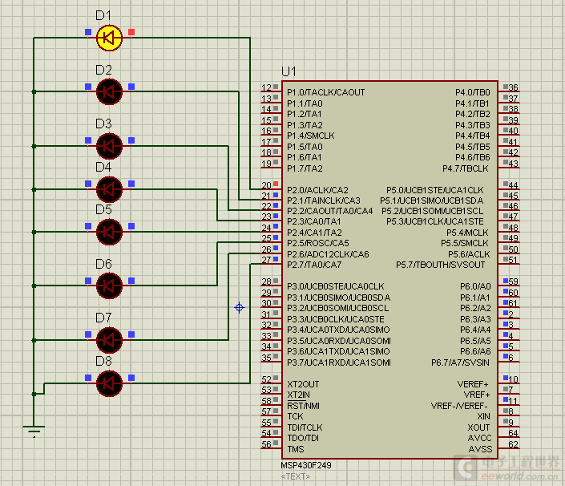Select LED component D5

click(x=109, y=232)
